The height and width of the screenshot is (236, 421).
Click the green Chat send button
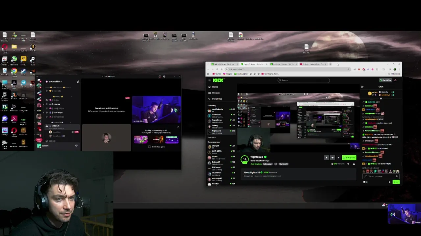tap(396, 182)
